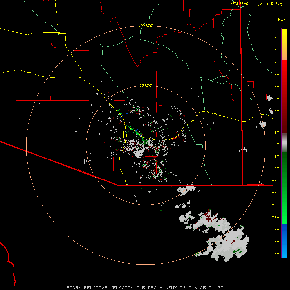Image resolution: width=290 pixels, height=290 pixels.
Task: Click the 100 NMI range ring label
Action: click(x=146, y=26)
